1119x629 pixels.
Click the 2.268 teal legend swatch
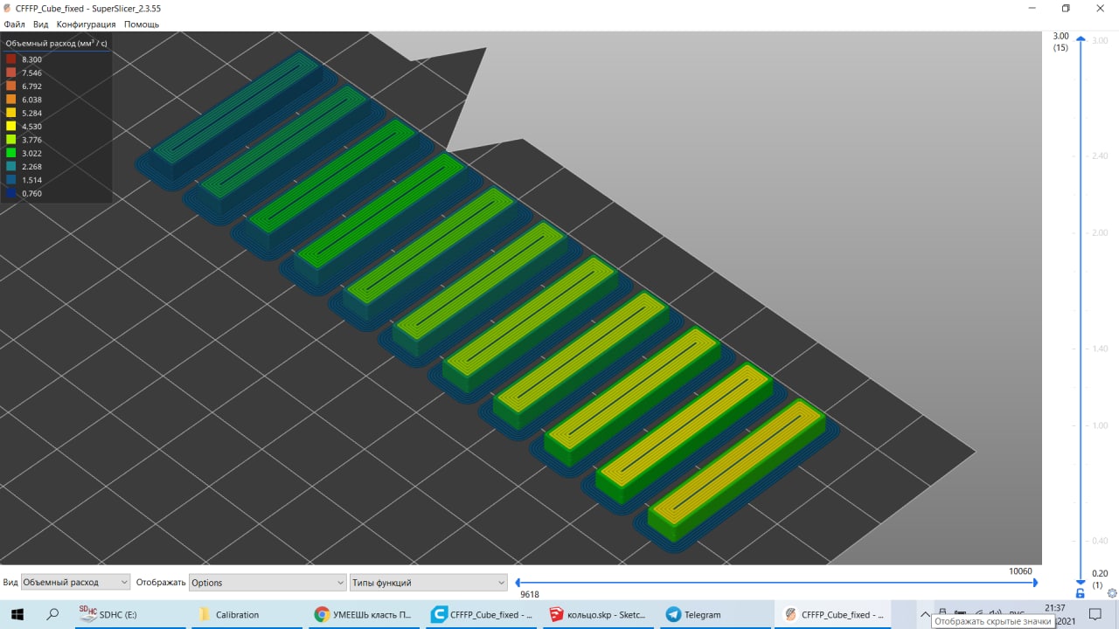[11, 167]
